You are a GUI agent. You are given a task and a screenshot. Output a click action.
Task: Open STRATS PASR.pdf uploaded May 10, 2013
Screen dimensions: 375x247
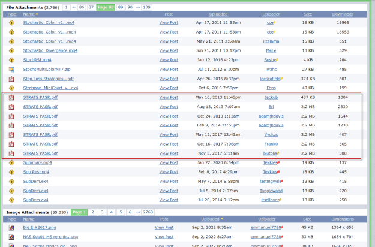40,98
